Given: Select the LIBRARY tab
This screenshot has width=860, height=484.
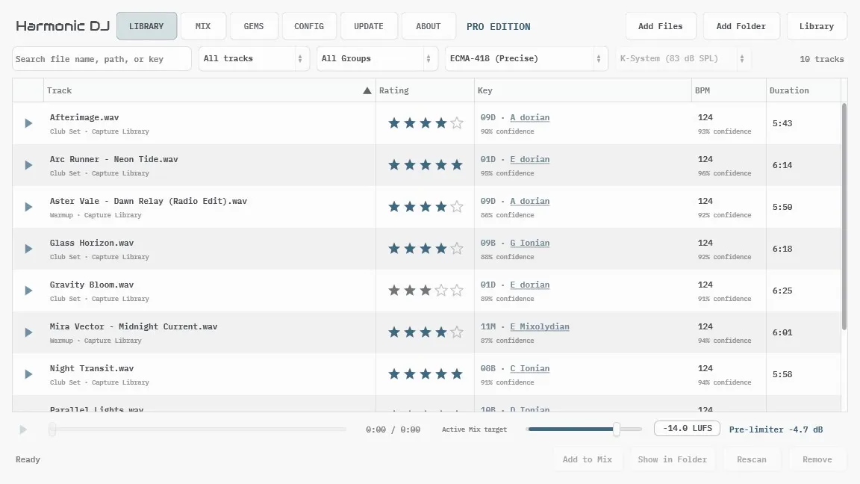Looking at the screenshot, I should (146, 26).
